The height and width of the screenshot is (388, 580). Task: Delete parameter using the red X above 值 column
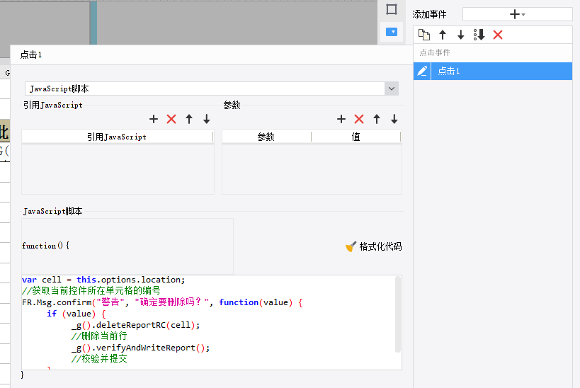tap(359, 119)
